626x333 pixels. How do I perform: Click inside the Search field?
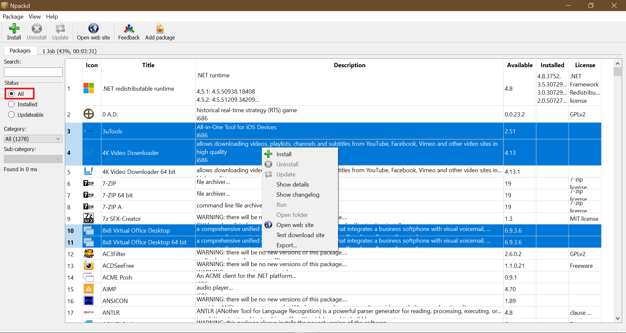tap(33, 72)
